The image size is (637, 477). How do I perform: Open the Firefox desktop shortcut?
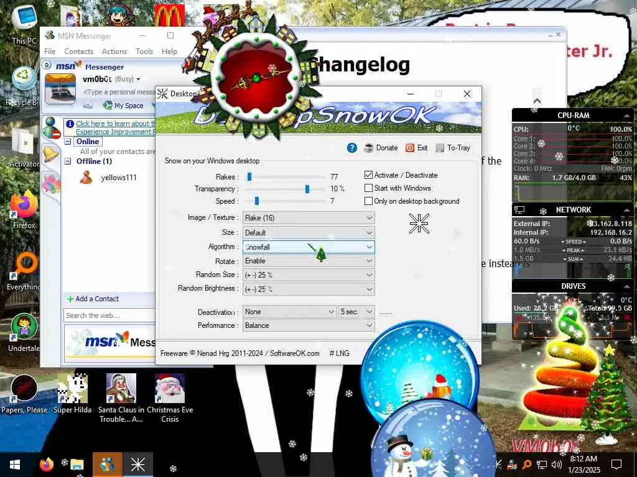click(x=24, y=210)
